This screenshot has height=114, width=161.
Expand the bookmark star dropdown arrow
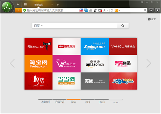[x=108, y=10]
